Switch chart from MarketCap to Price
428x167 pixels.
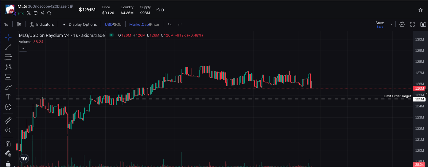pyautogui.click(x=154, y=25)
